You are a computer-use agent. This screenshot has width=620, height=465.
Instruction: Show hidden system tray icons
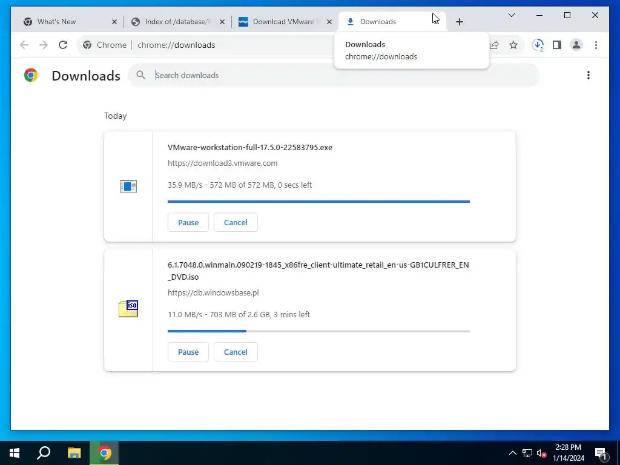click(x=512, y=453)
